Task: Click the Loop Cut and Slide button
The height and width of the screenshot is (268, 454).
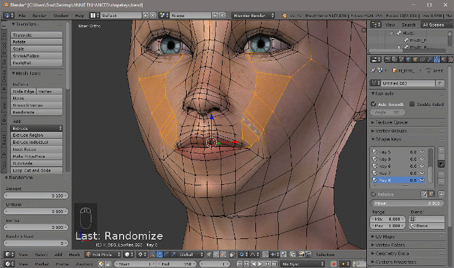Action: click(x=37, y=170)
